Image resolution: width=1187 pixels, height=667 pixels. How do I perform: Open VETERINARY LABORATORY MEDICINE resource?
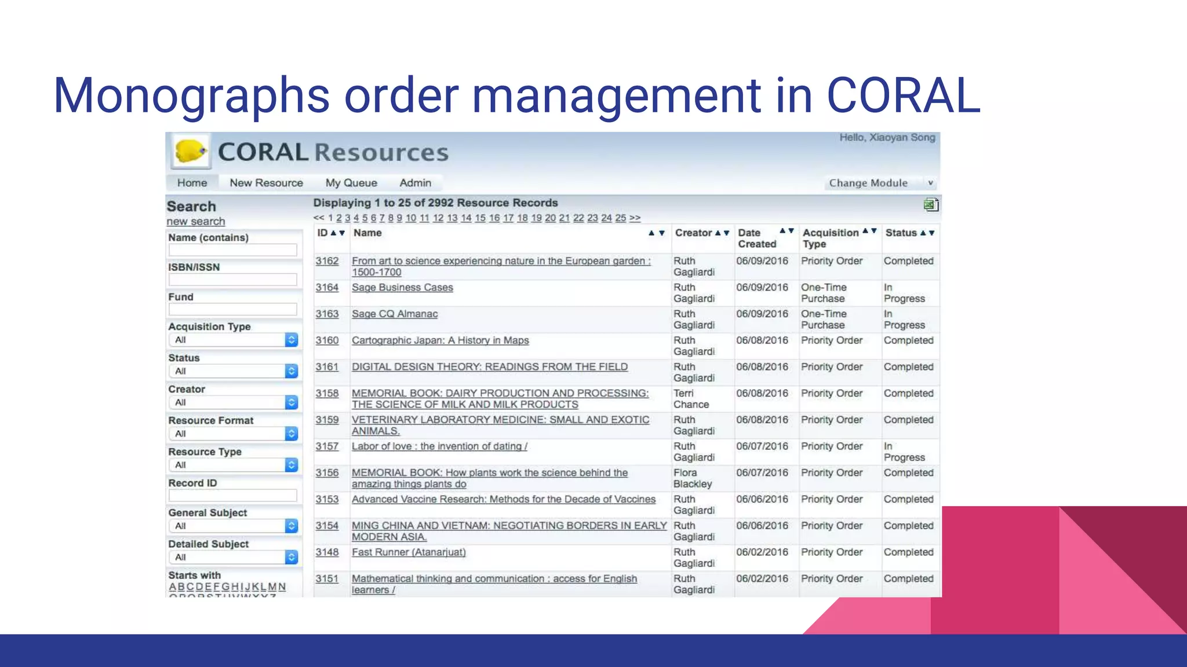coord(501,426)
